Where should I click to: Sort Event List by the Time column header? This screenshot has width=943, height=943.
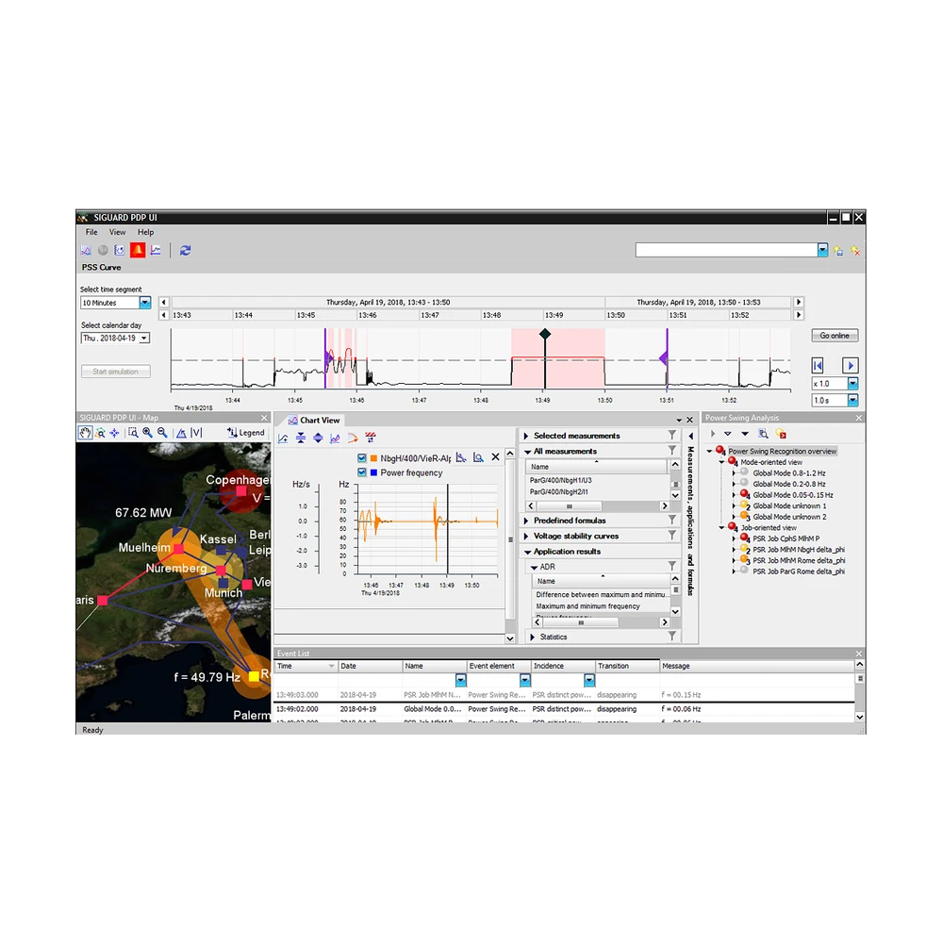click(306, 667)
